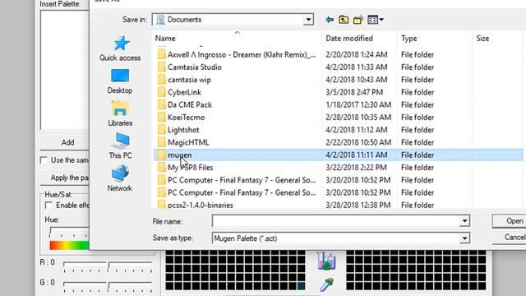Screen dimensions: 526x296
Task: Select the Lightshot folder icon
Action: coord(162,130)
